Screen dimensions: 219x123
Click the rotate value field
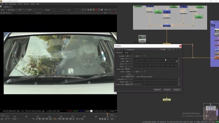(129, 58)
